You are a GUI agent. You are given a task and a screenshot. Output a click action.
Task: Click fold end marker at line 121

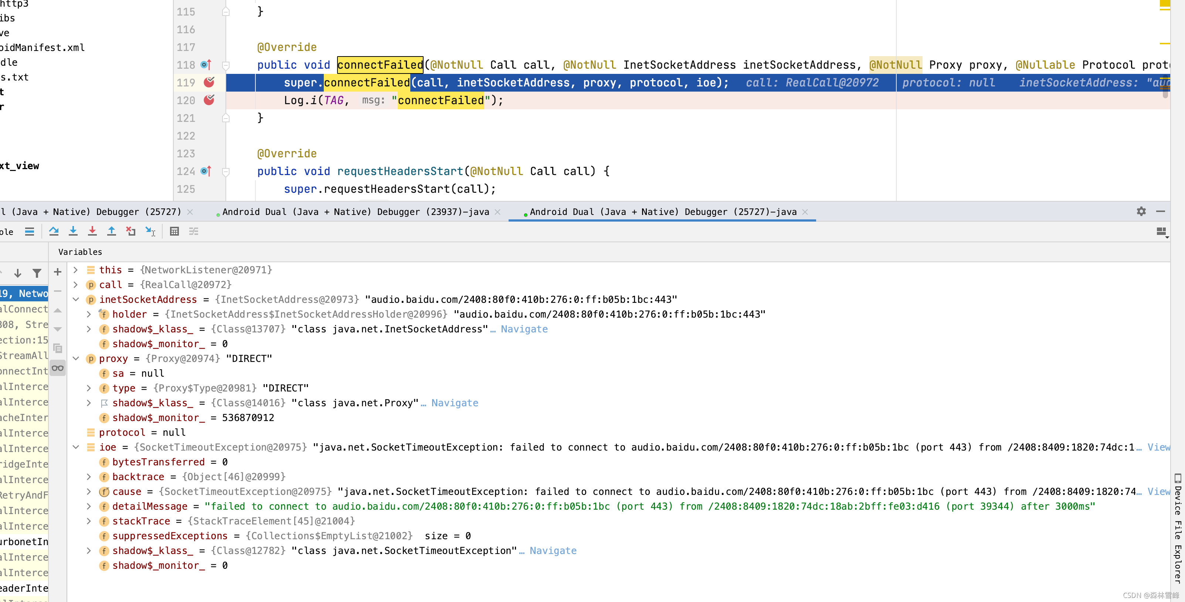pos(226,118)
